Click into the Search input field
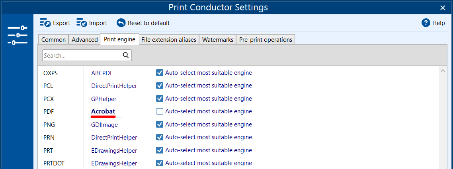This screenshot has height=169, width=453. 82,55
